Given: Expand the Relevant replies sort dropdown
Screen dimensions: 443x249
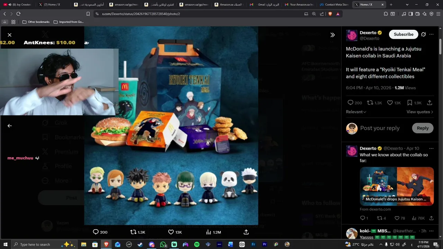Looking at the screenshot, I should pos(356,112).
